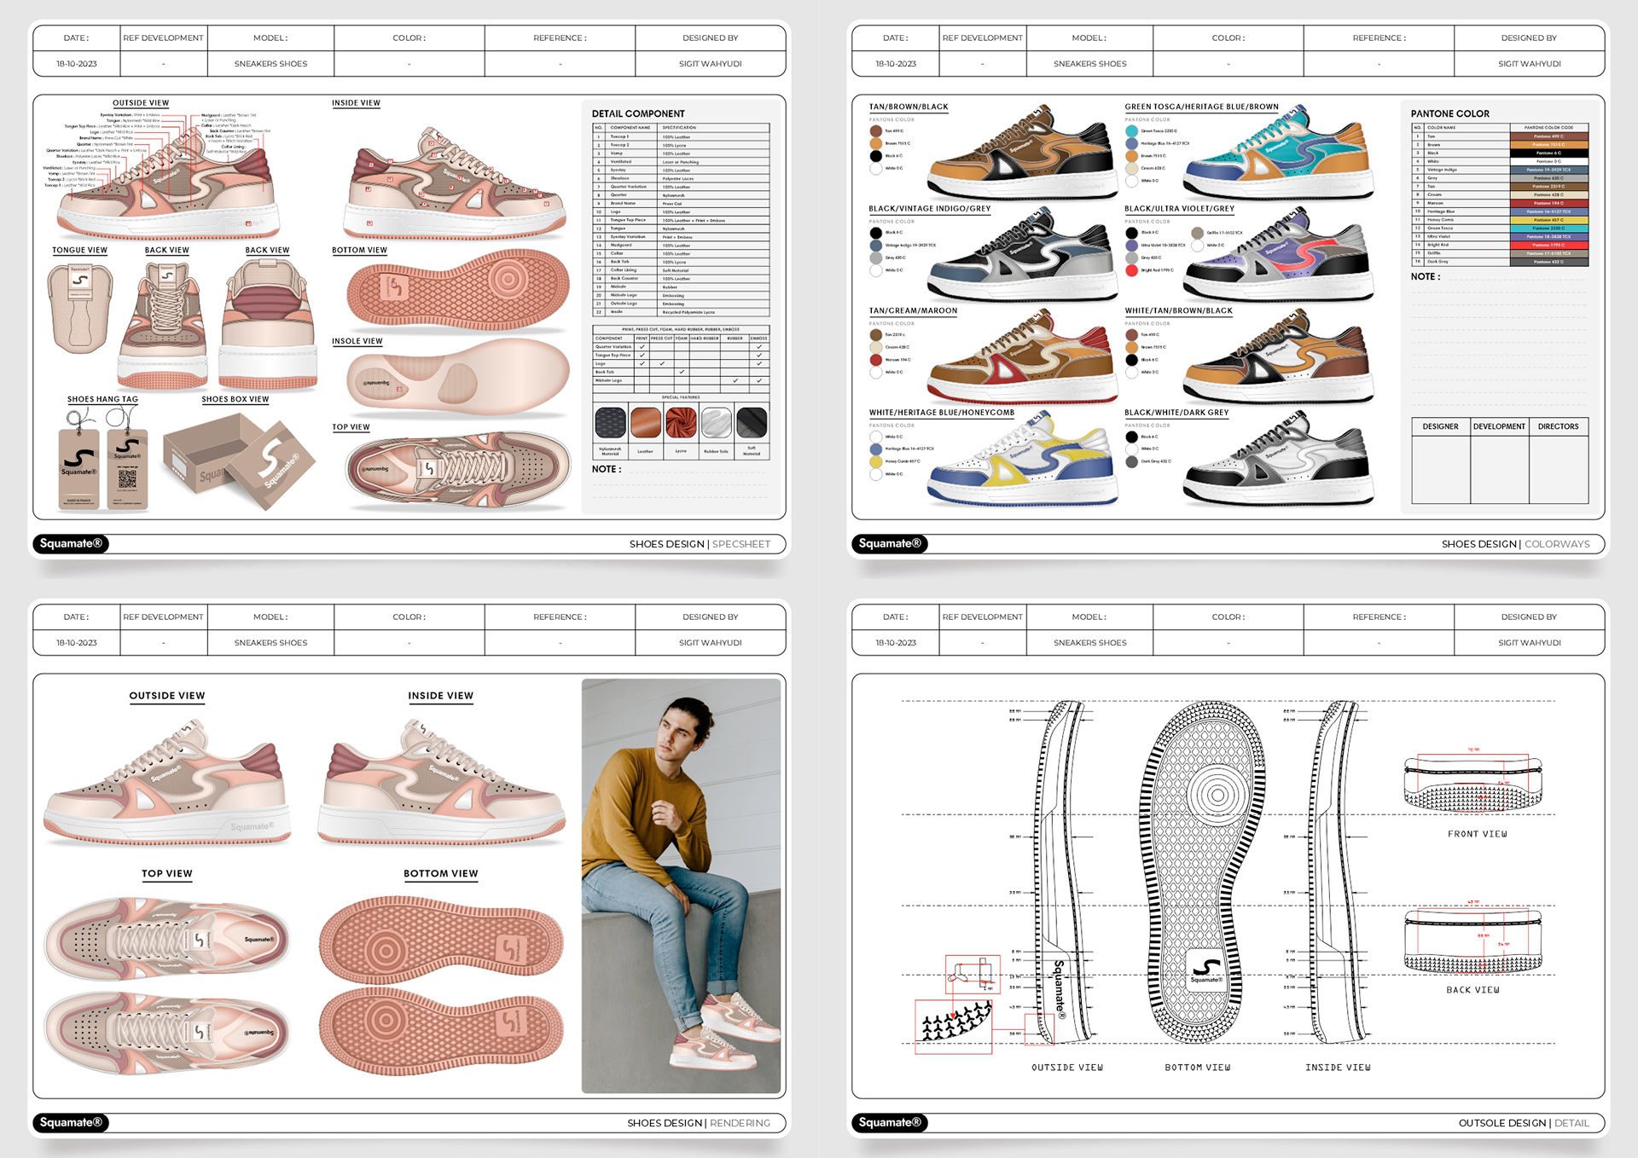Click the 'TONGUE VIEW' label on Specsheet

79,250
